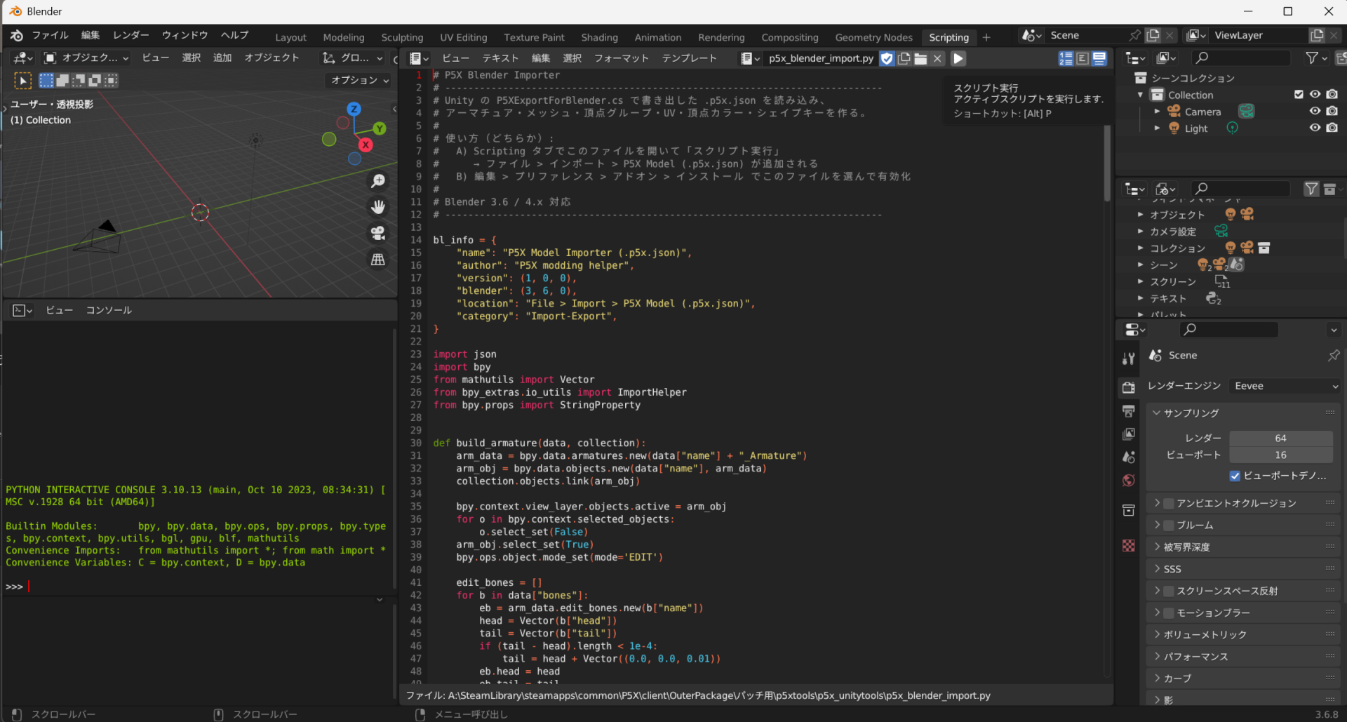
Task: Open the Scene properties tab
Action: click(x=1128, y=457)
